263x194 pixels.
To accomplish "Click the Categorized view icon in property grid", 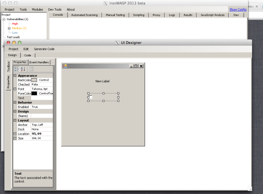I will coord(17,69).
